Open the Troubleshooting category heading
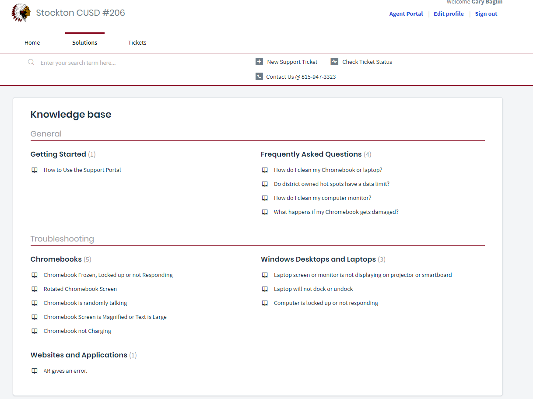Screen dimensions: 533x399 point(62,239)
